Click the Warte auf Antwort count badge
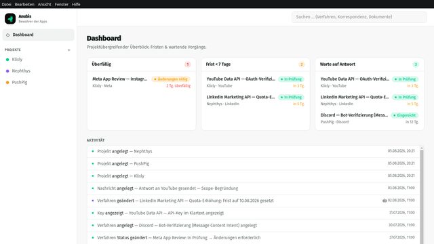 416,64
